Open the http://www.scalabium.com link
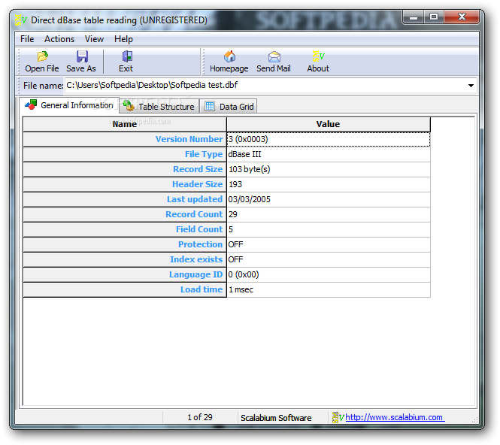Viewport: 500px width, 445px height. tap(394, 417)
